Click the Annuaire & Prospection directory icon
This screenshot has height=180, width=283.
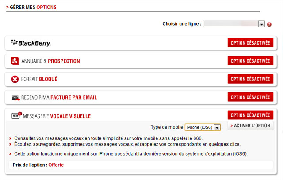[15, 61]
